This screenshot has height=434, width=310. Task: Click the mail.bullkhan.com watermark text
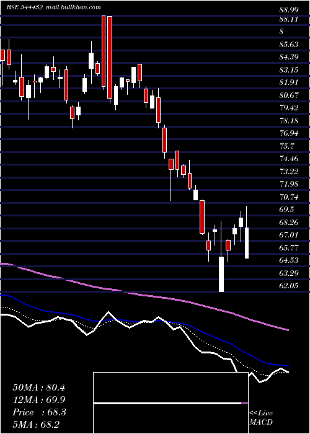[x=73, y=7]
